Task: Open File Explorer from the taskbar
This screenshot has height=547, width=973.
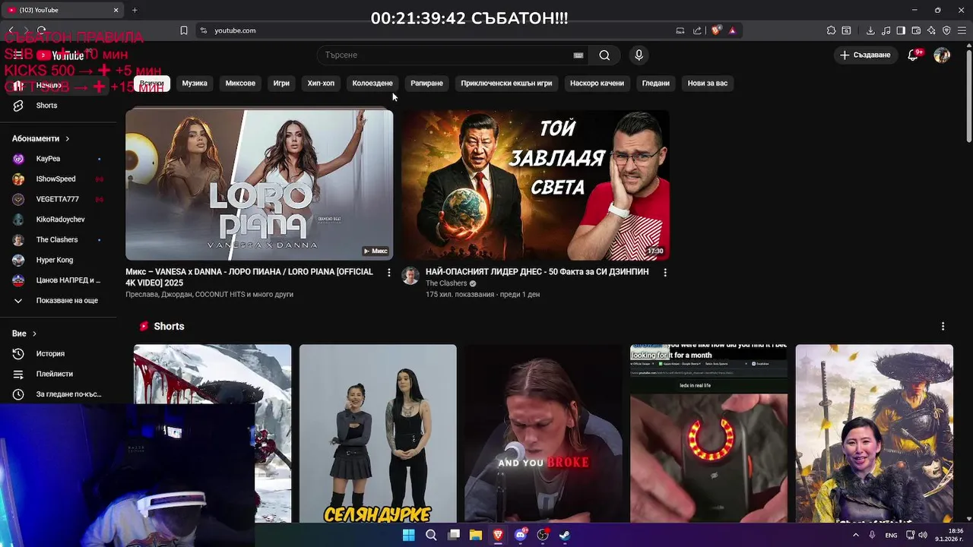Action: click(476, 535)
